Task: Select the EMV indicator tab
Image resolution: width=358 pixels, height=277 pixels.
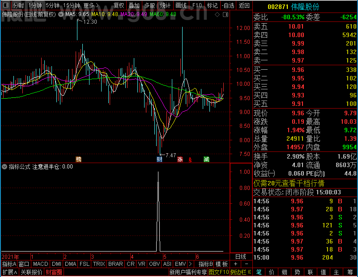Action: pyautogui.click(x=180, y=264)
